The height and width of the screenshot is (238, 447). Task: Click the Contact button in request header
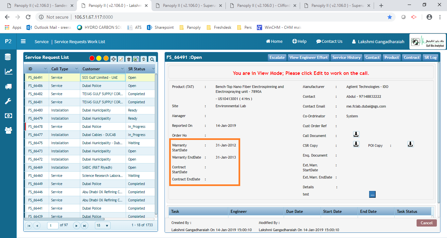pos(372,58)
